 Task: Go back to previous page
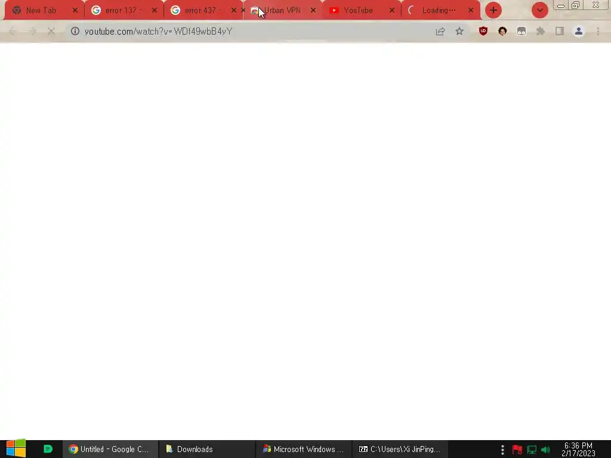click(x=13, y=31)
